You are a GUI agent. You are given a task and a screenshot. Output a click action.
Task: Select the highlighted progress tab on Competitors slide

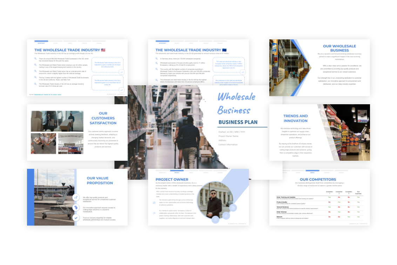[312, 171]
